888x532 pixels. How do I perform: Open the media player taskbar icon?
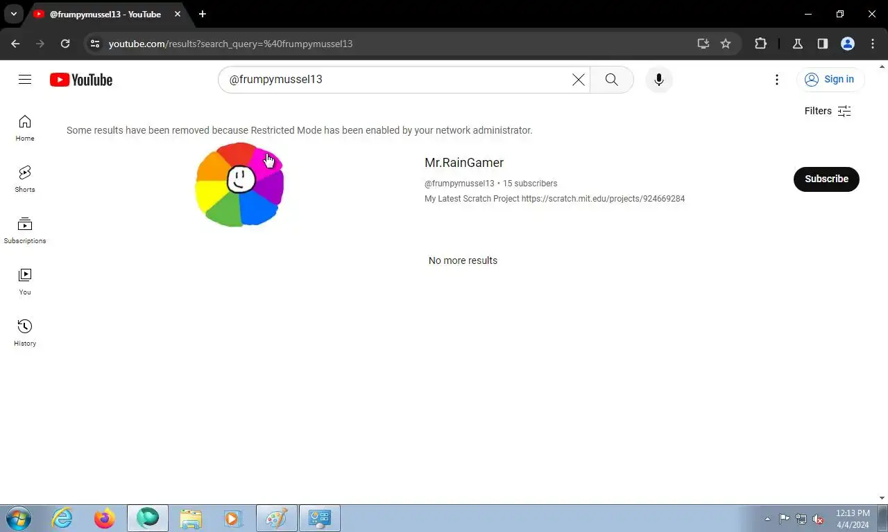(x=232, y=518)
